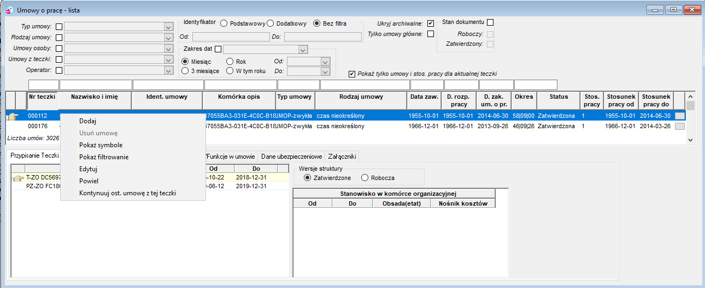Viewport: 705px width, 288px height.
Task: Choose Edytuj from the context menu
Action: click(x=133, y=169)
